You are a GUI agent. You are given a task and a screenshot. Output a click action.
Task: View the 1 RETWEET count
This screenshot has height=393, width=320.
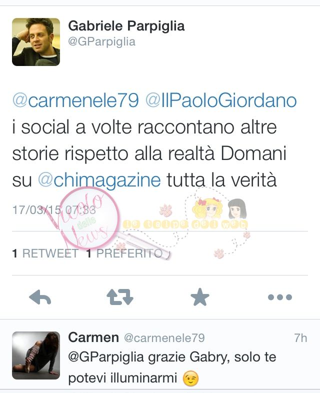point(45,253)
